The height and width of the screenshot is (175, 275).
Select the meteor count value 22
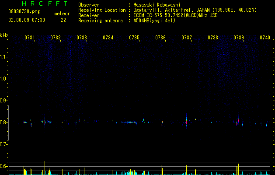point(63,20)
